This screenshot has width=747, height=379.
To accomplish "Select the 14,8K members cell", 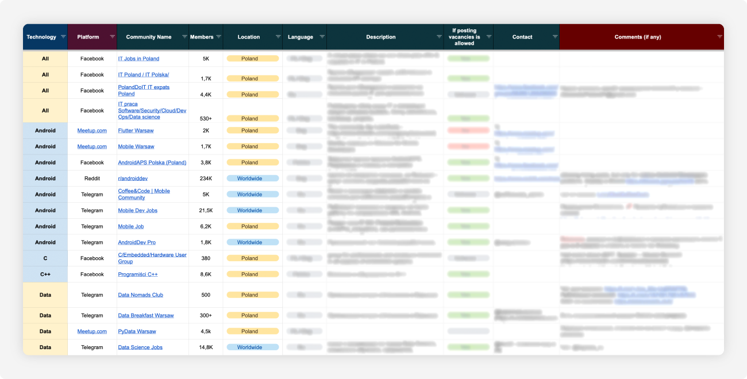I will point(206,347).
